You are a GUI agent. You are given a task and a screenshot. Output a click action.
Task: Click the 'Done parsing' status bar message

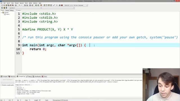pos(60,100)
